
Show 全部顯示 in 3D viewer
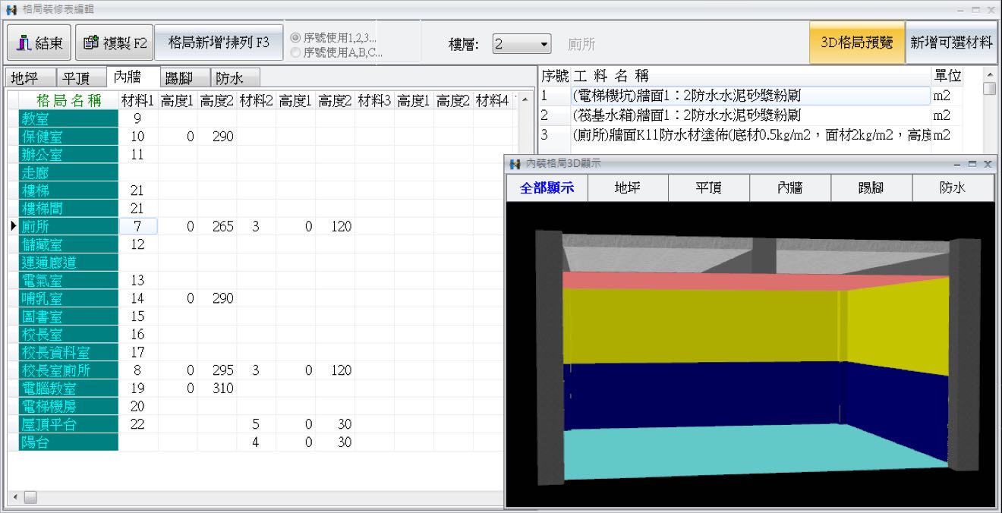[x=547, y=188]
